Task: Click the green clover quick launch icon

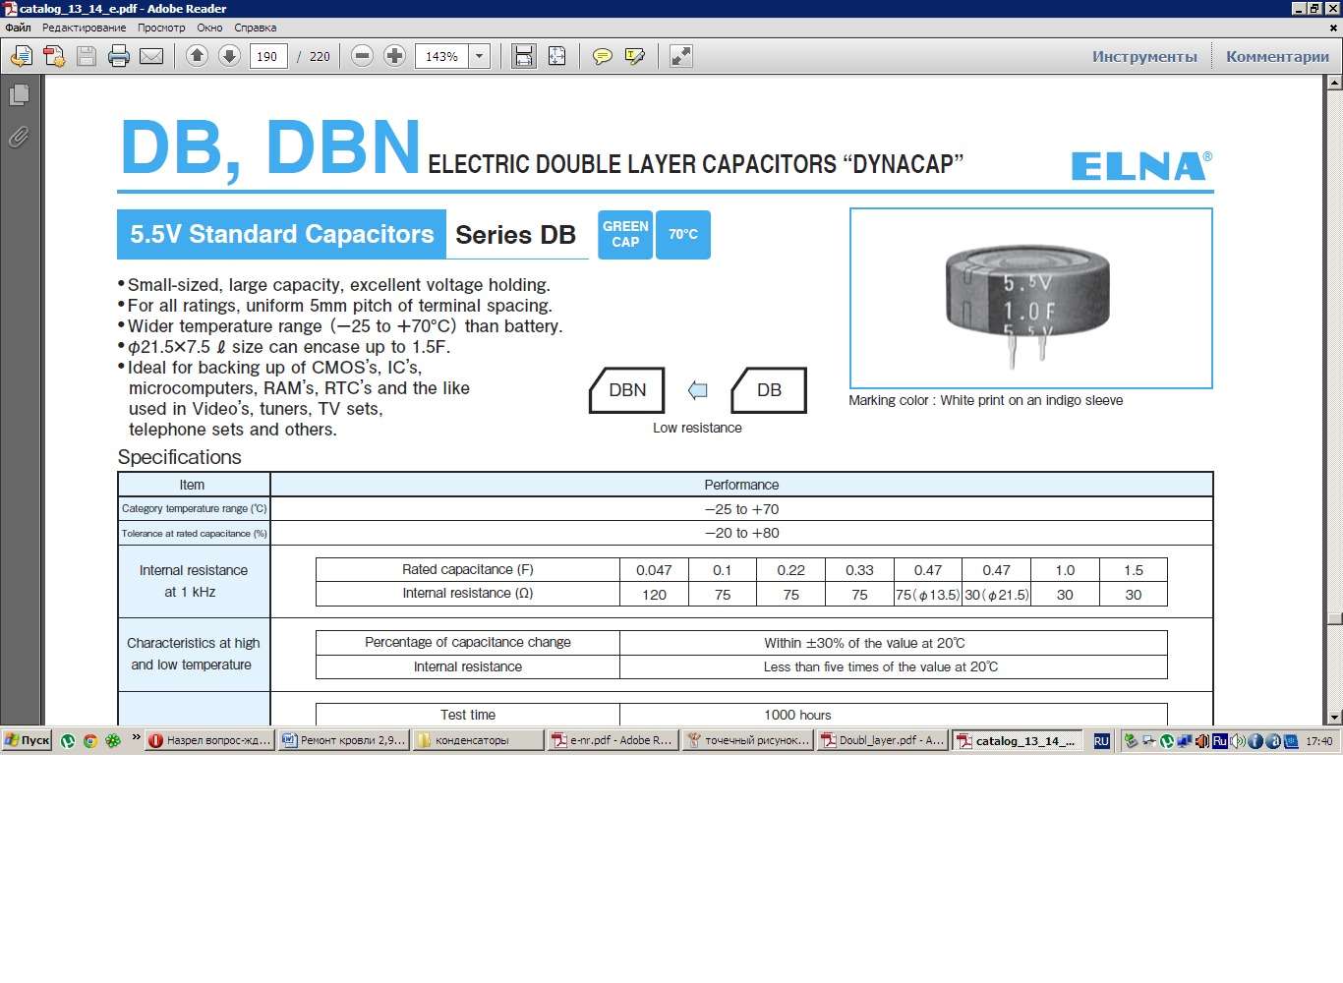Action: tap(113, 741)
